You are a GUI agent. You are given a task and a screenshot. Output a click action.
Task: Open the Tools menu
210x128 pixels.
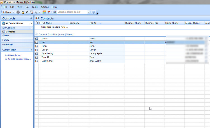tap(34, 7)
